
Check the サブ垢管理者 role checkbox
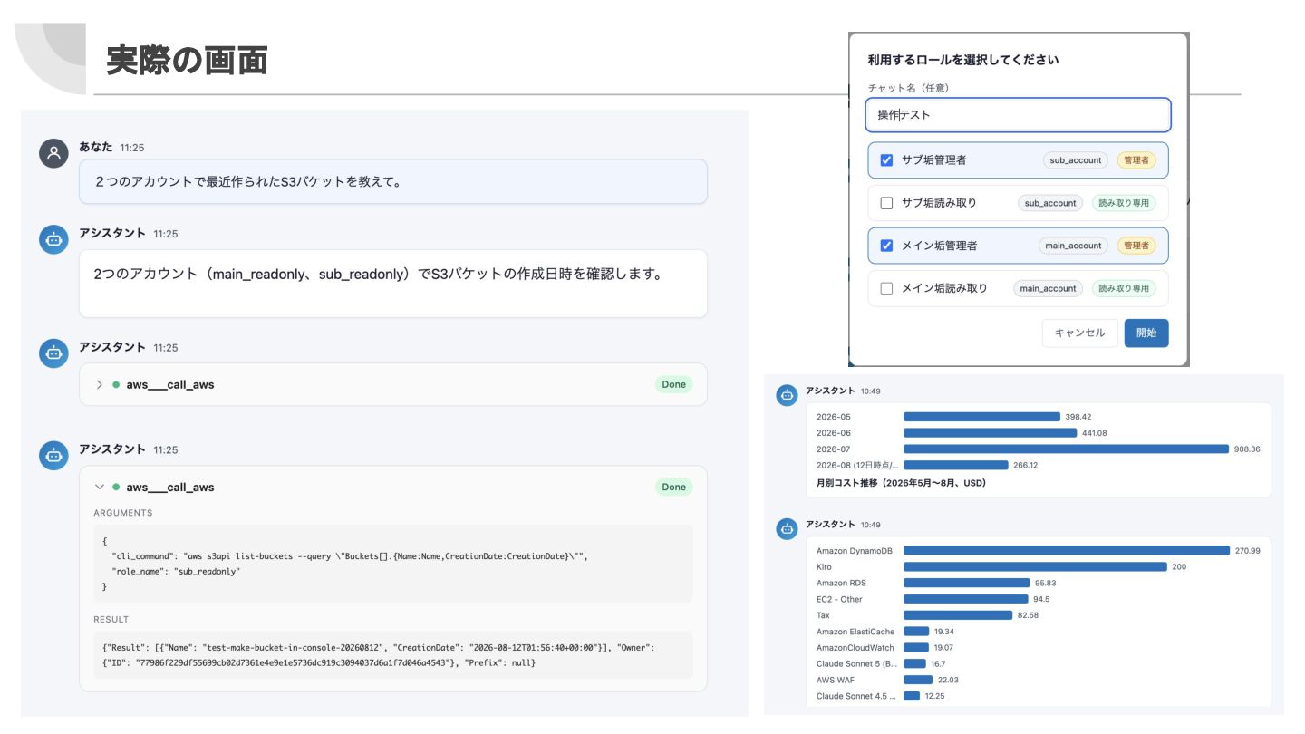[887, 160]
